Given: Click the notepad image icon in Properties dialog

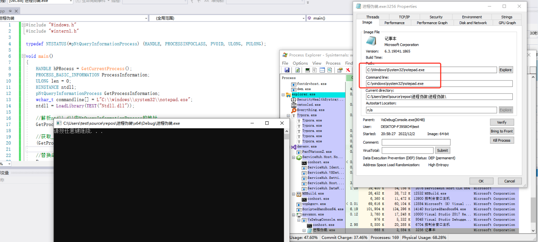Looking at the screenshot, I should pyautogui.click(x=372, y=41).
